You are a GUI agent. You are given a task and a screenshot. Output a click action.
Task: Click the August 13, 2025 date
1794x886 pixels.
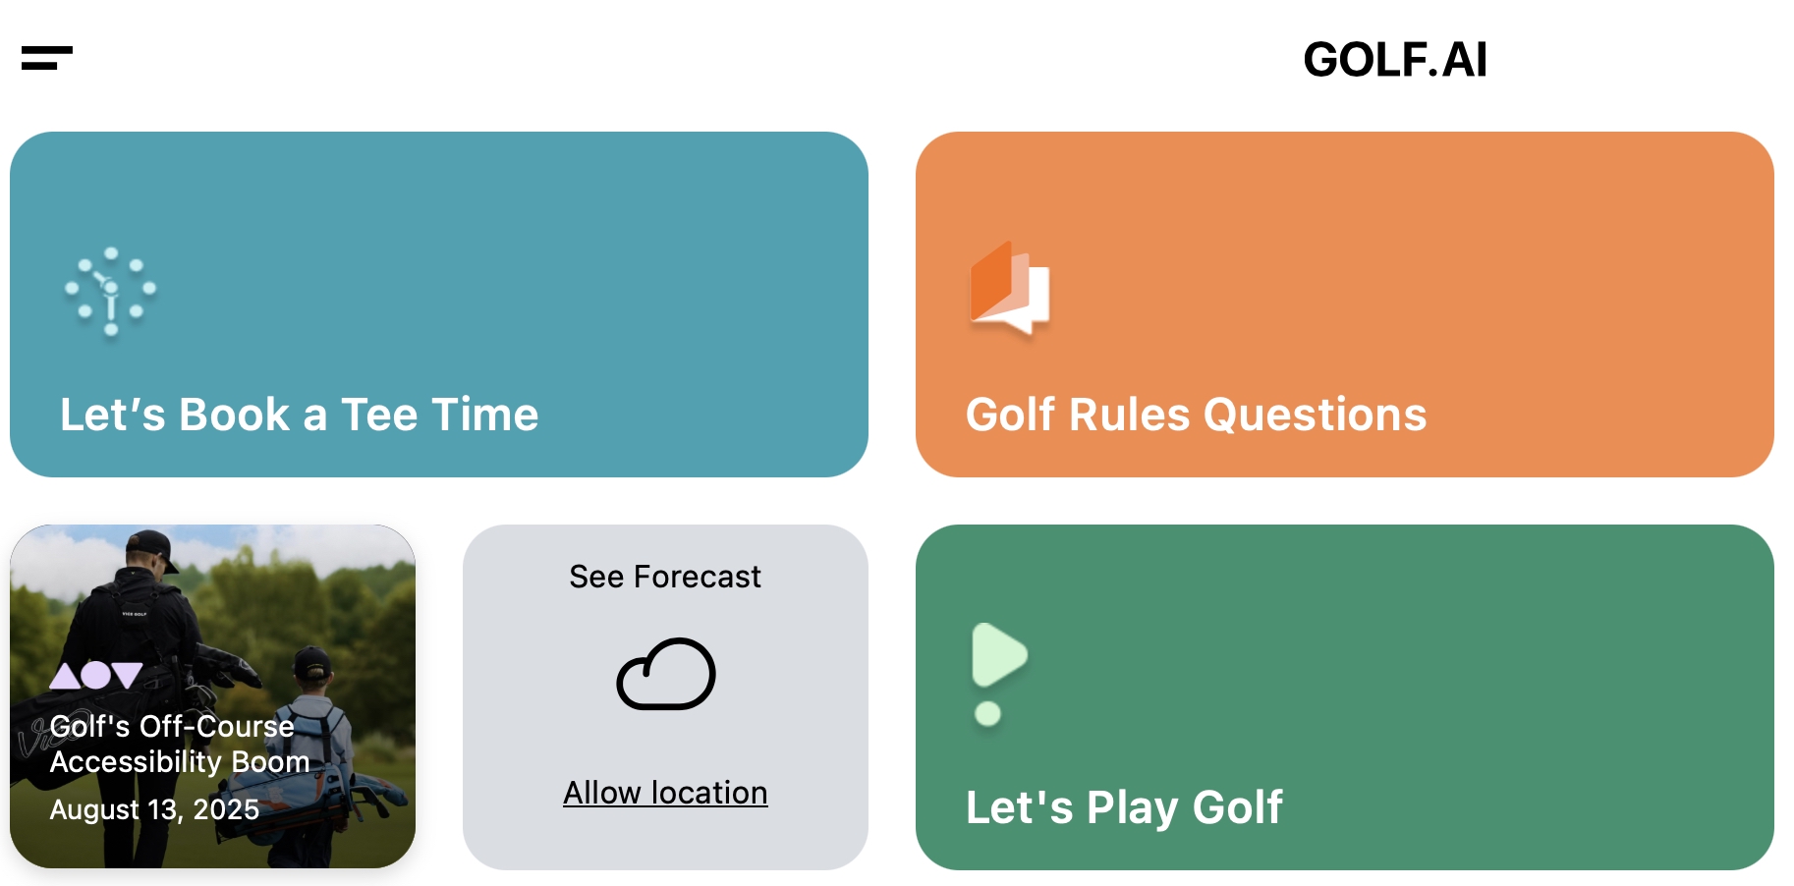click(154, 809)
